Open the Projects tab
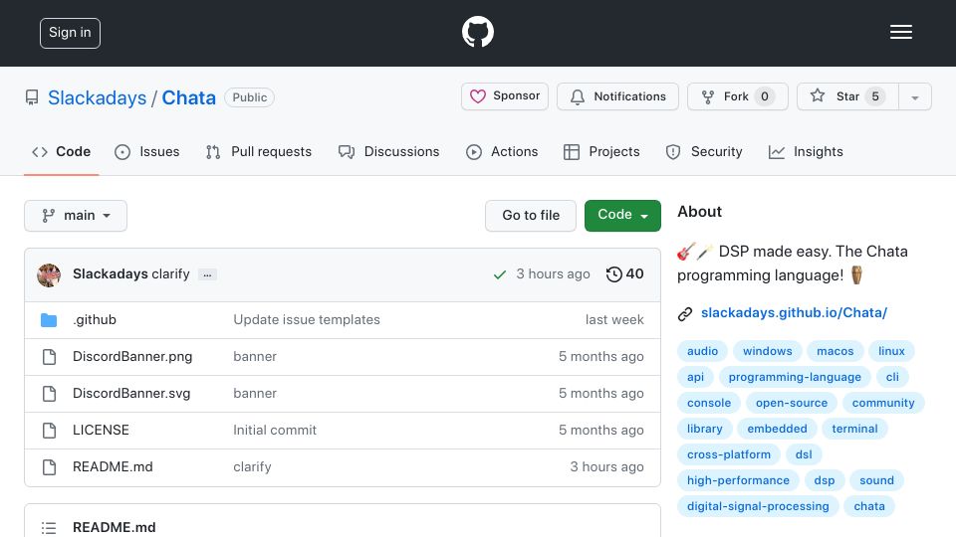 [601, 151]
